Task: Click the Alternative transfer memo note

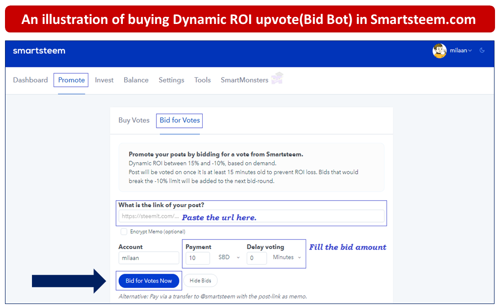Action: click(213, 297)
